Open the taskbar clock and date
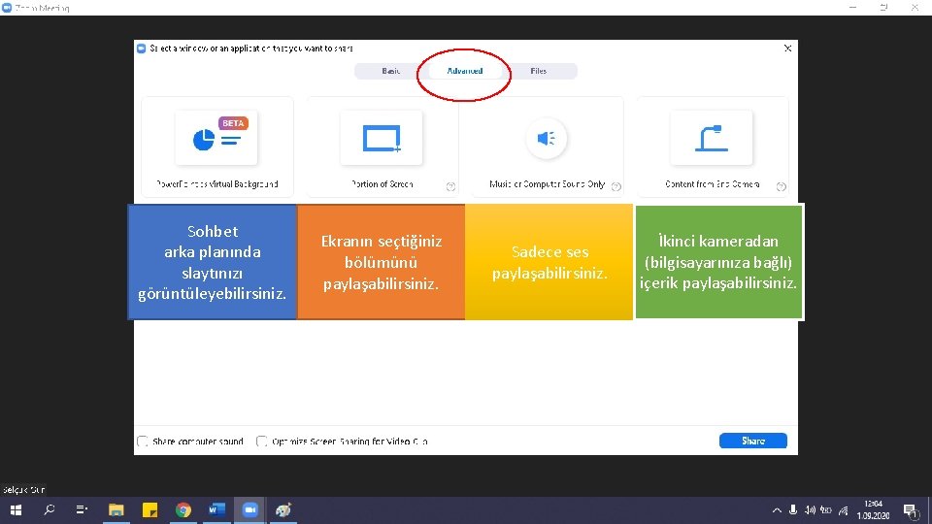This screenshot has height=524, width=932. coord(873,510)
